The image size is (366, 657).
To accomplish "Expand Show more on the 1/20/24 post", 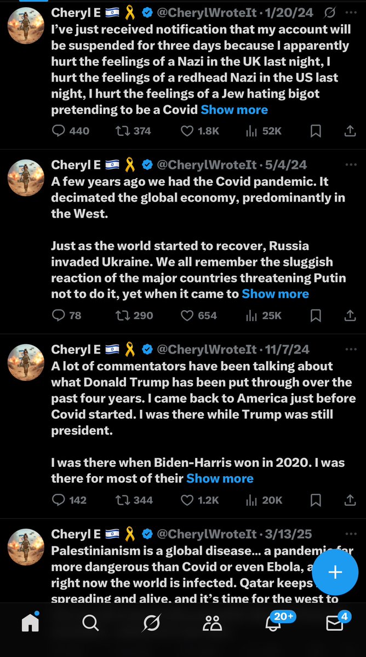I will click(234, 110).
